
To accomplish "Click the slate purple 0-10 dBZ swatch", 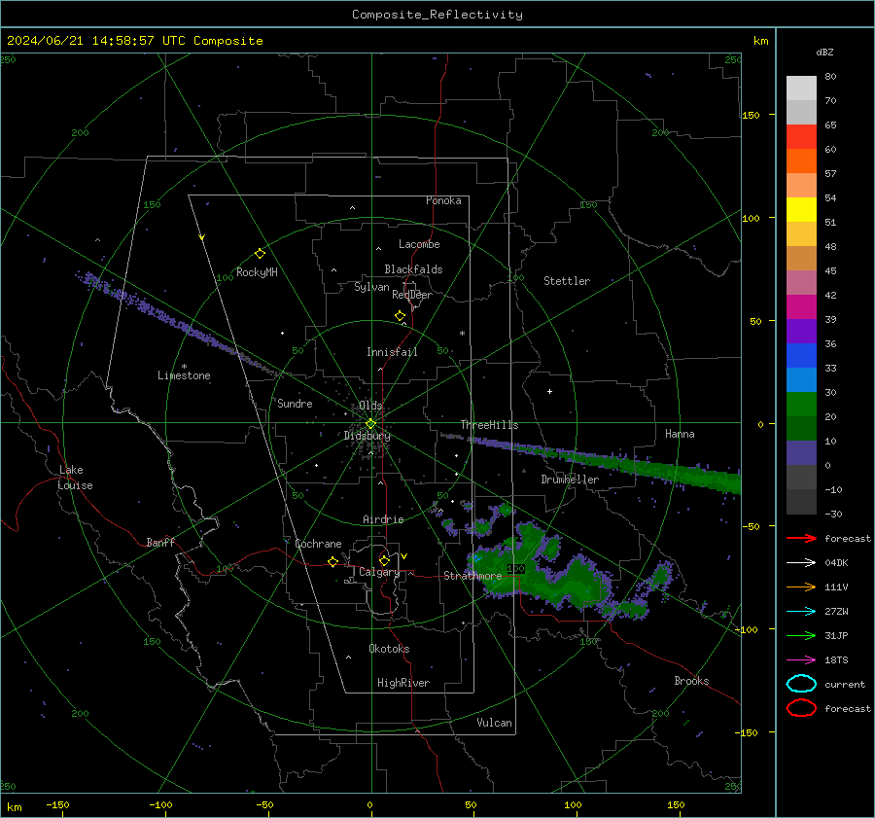I will pos(801,453).
